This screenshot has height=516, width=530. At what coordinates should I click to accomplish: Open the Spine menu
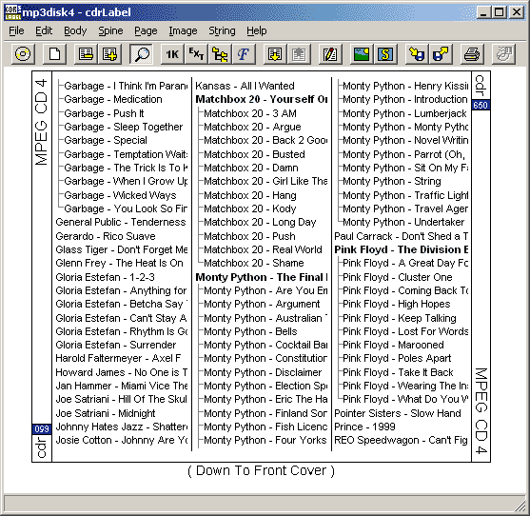110,30
